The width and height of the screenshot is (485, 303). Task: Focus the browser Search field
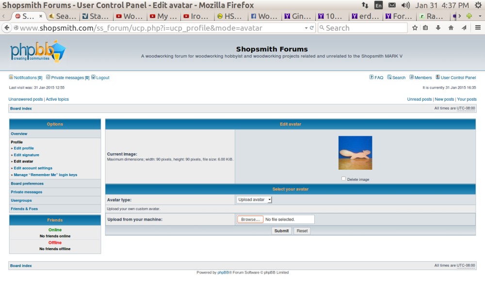point(362,28)
